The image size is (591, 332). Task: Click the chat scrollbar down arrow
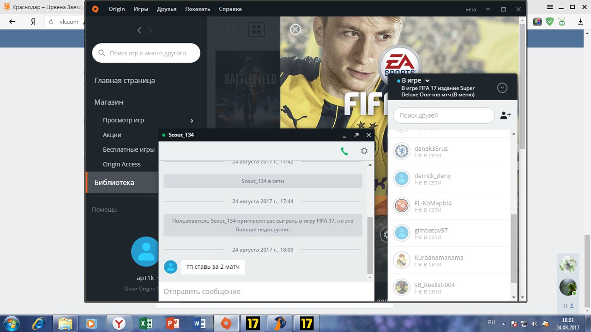370,278
